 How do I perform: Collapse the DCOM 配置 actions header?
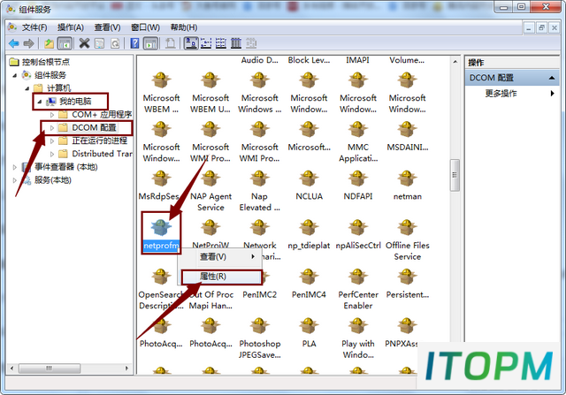pyautogui.click(x=552, y=78)
